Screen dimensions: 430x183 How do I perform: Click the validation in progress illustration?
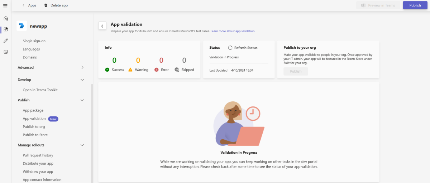[239, 124]
